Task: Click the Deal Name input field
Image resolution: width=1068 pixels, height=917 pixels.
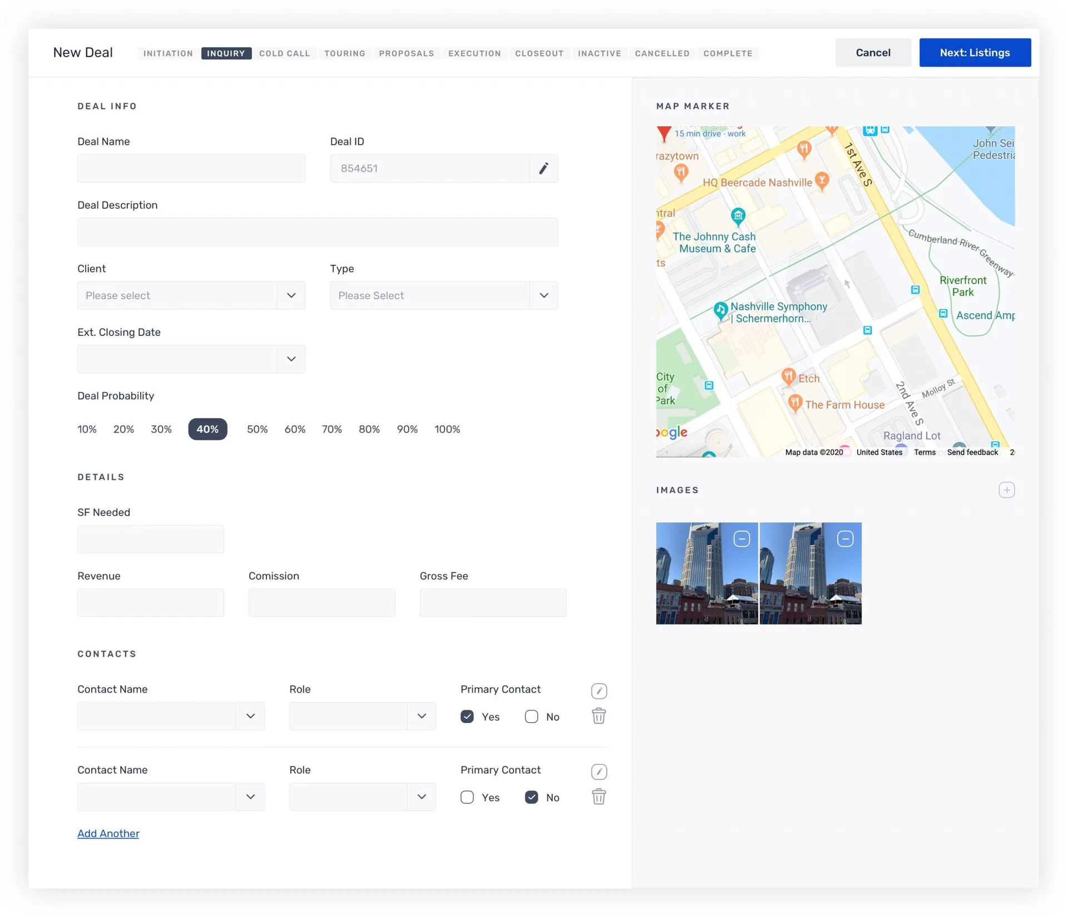Action: [191, 168]
